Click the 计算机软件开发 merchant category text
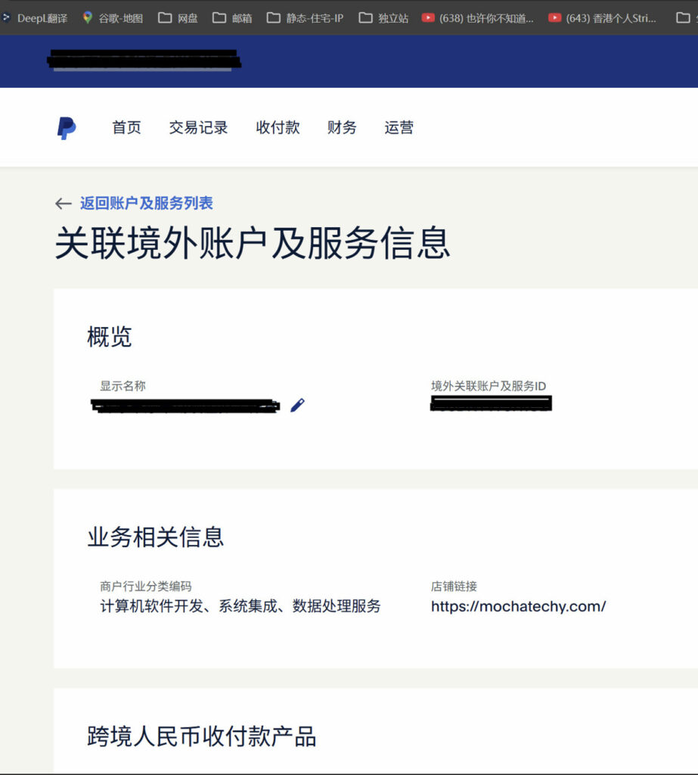 (240, 606)
